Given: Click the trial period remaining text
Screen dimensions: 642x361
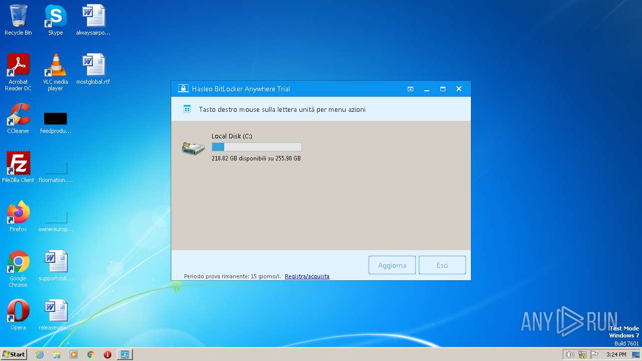Looking at the screenshot, I should 232,276.
